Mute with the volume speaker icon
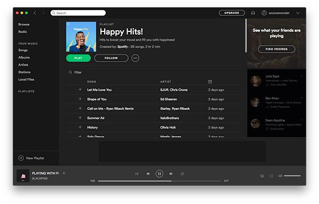Image resolution: width=319 pixels, height=204 pixels. (x=280, y=176)
